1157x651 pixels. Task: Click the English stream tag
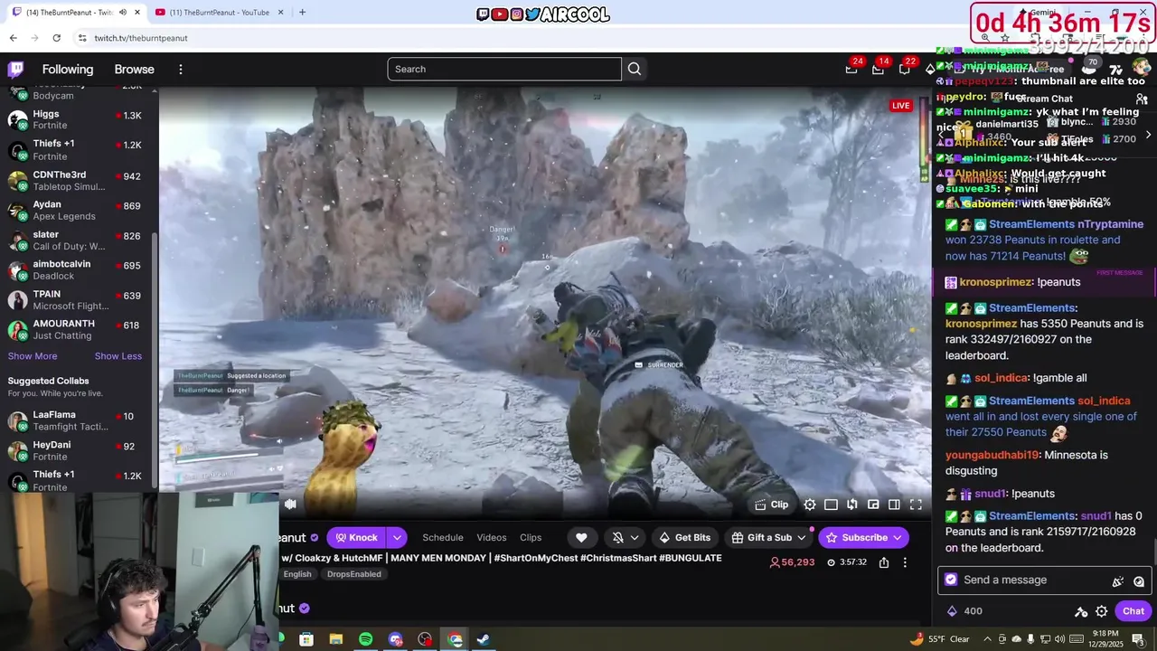coord(297,574)
